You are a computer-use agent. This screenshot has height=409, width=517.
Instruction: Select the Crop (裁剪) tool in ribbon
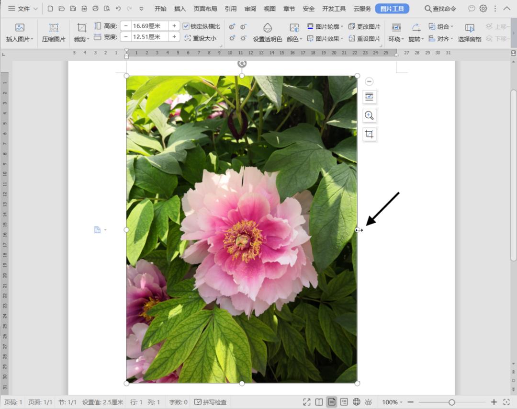coord(82,28)
